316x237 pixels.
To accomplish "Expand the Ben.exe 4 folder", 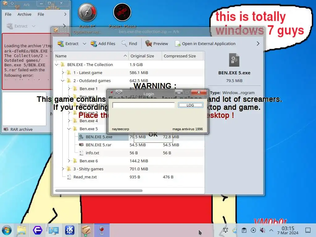I will coord(69,121).
